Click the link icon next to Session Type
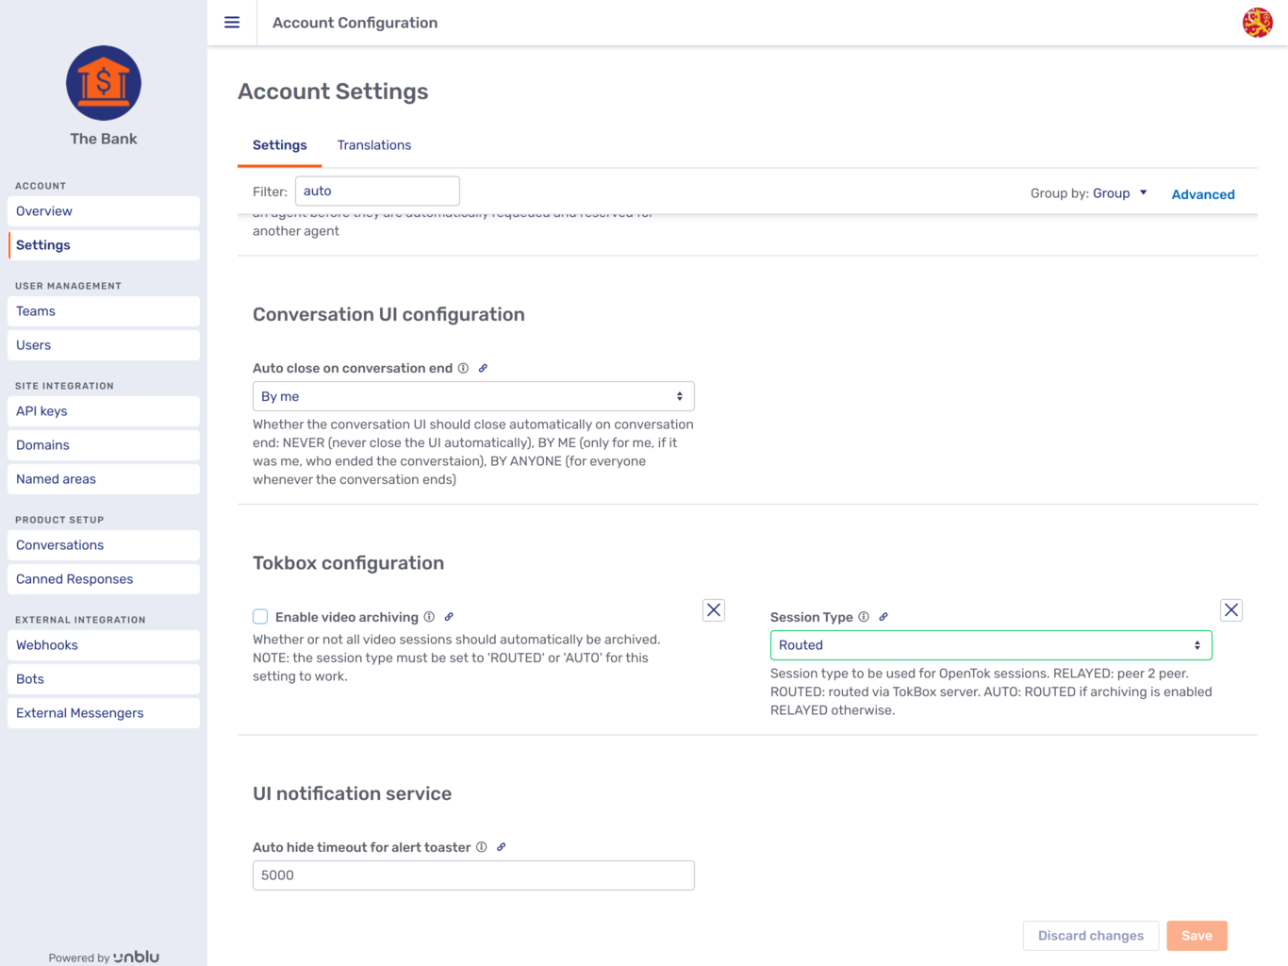 [883, 616]
